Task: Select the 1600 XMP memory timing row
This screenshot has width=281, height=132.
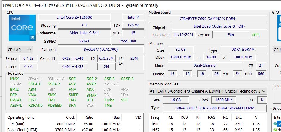Action: point(208,124)
